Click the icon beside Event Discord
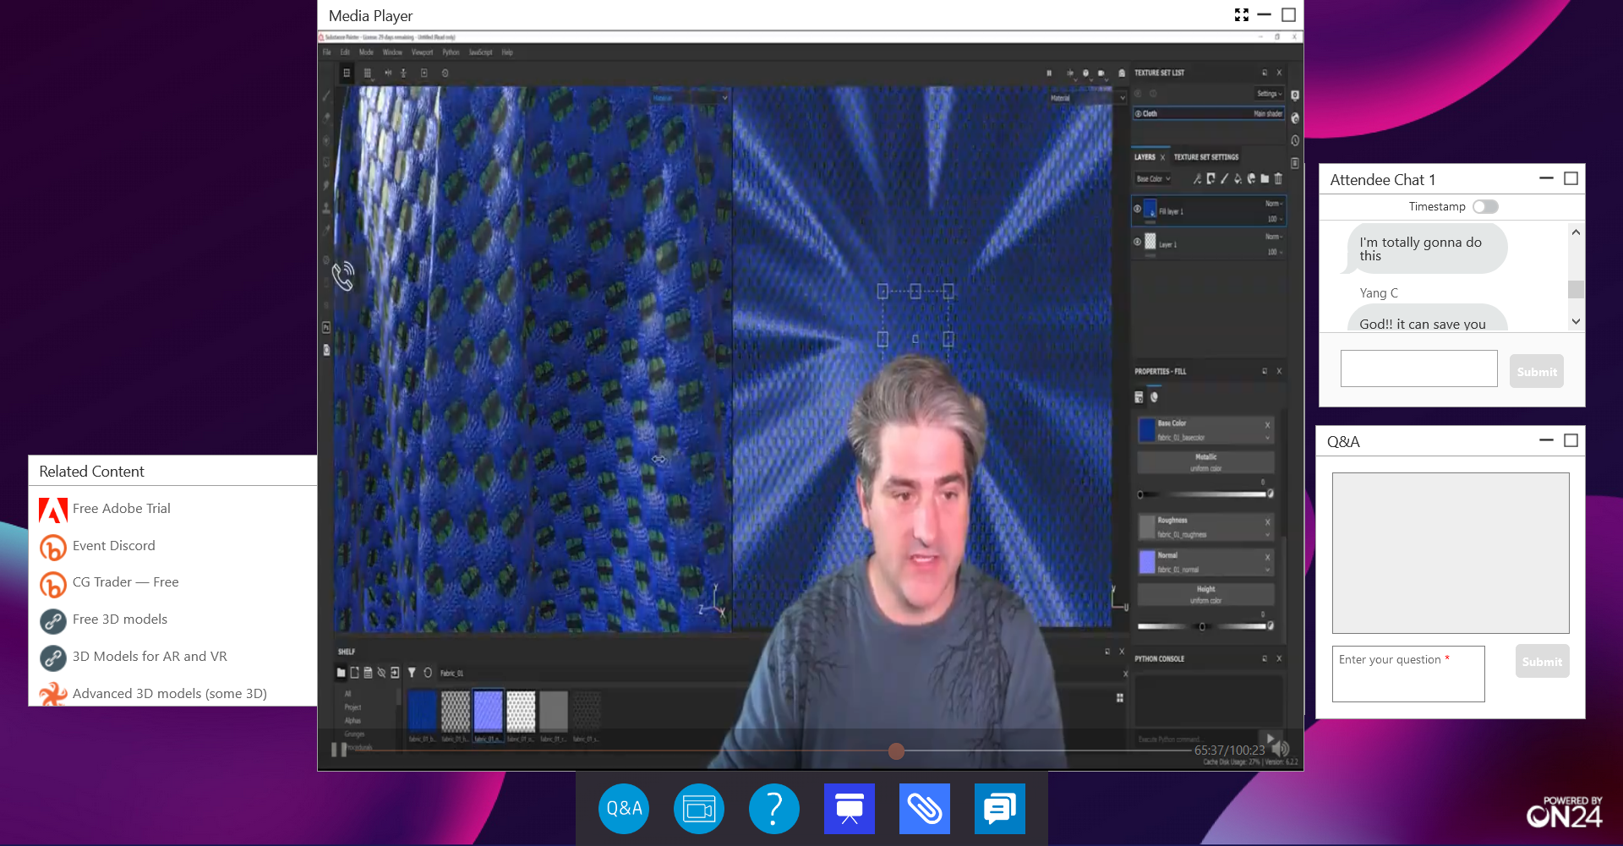 click(x=53, y=547)
